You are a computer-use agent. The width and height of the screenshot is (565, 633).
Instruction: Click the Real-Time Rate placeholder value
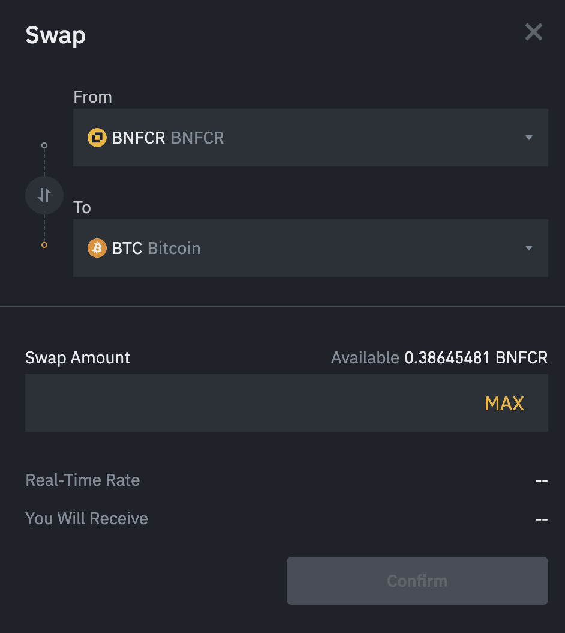tap(542, 480)
